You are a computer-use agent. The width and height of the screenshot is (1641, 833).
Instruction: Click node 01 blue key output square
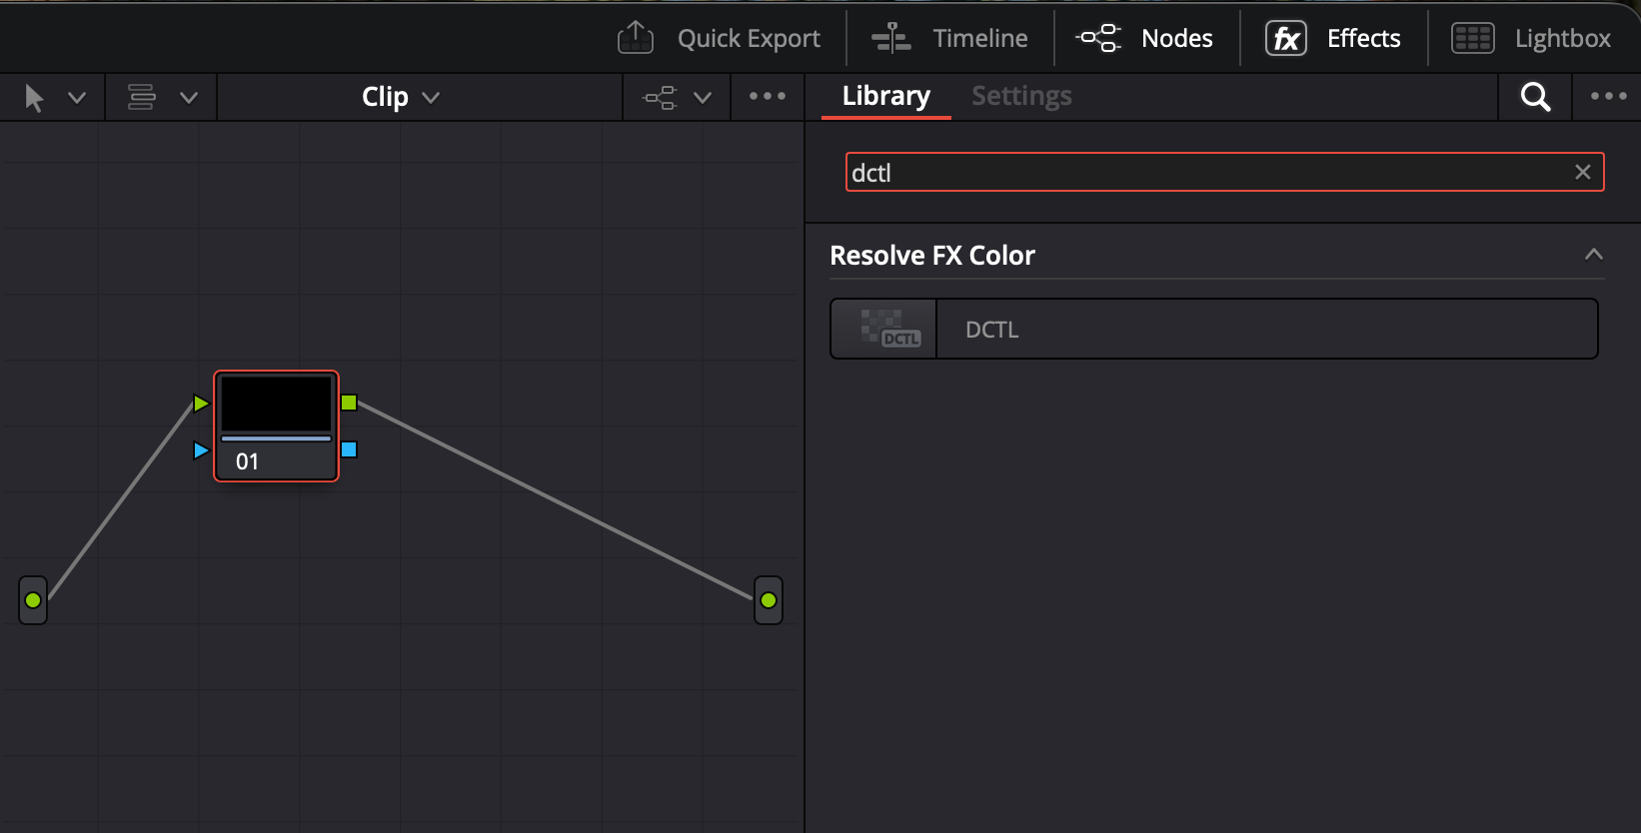tap(349, 449)
